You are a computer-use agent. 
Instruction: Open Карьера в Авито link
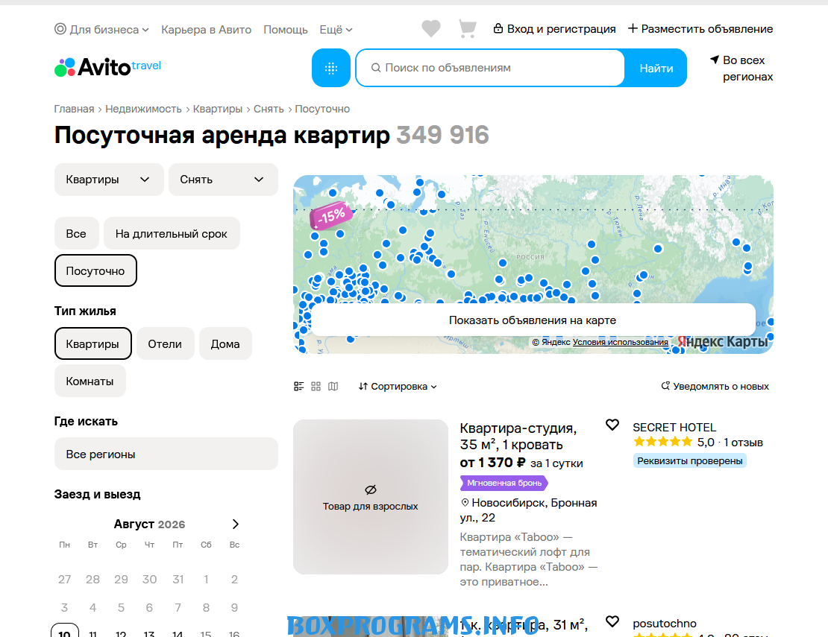tap(206, 30)
